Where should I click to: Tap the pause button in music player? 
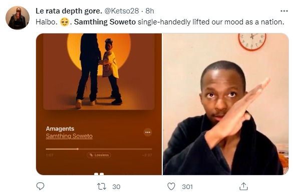pos(99,174)
